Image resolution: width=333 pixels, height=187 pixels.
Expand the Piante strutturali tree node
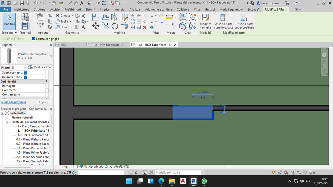tap(7, 118)
